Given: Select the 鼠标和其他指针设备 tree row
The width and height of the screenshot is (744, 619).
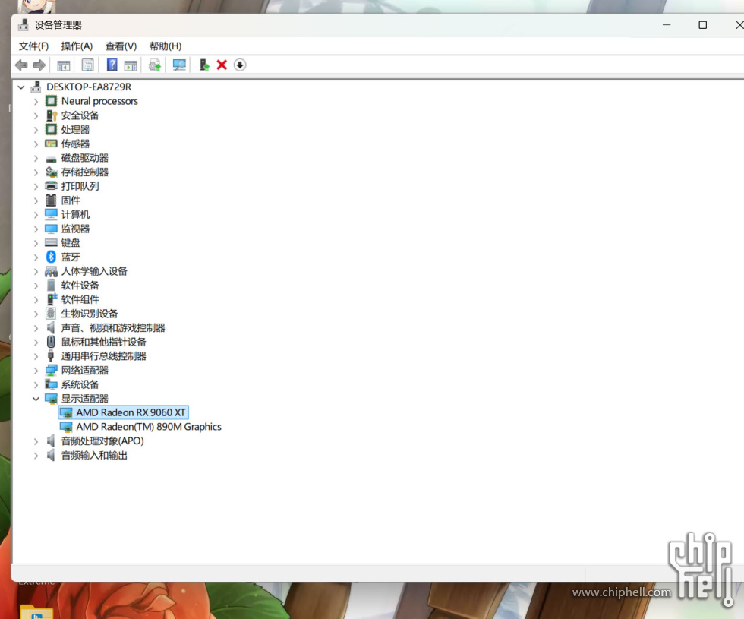Looking at the screenshot, I should [x=103, y=343].
